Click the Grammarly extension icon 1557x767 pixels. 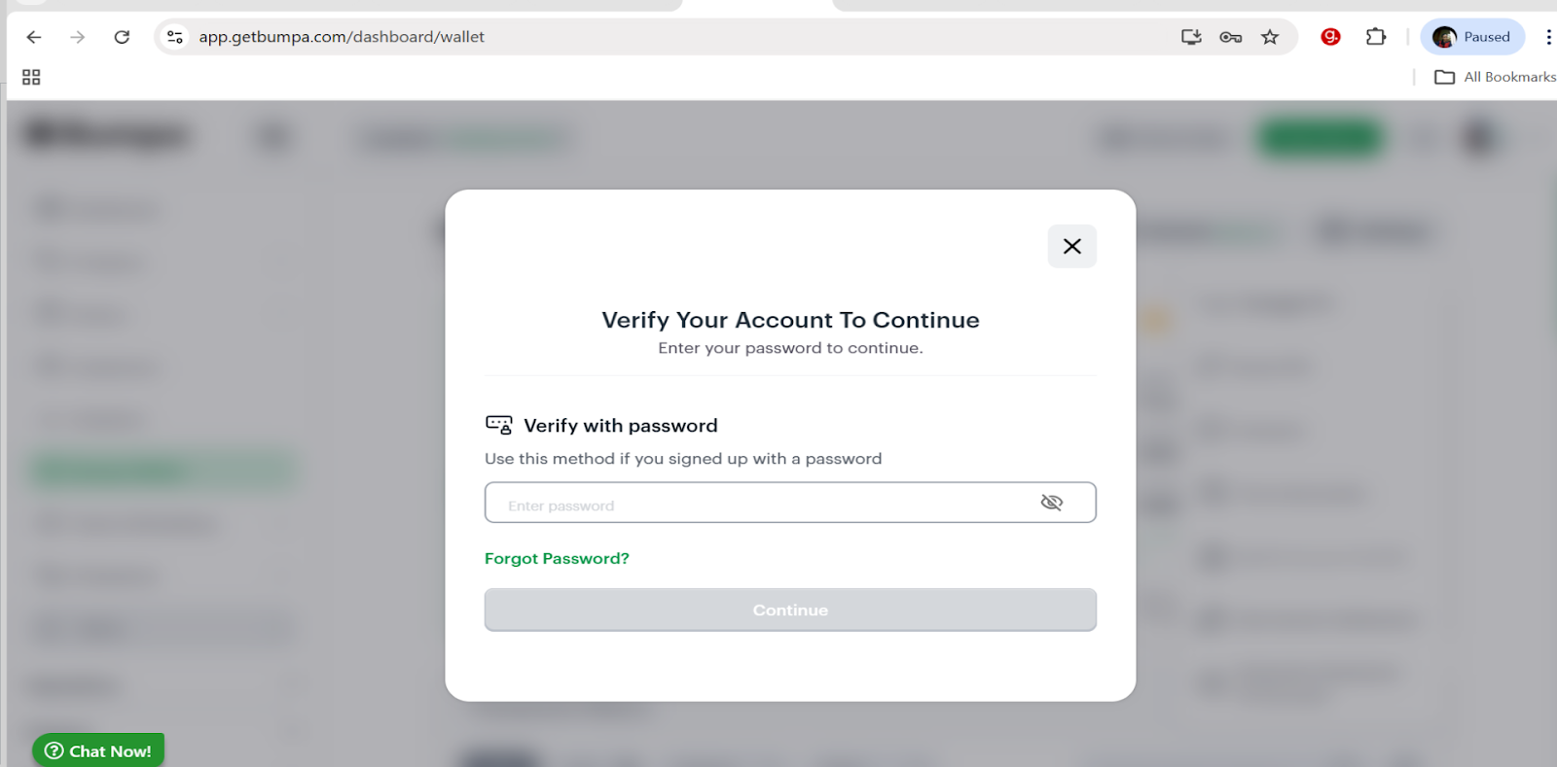click(x=1329, y=37)
